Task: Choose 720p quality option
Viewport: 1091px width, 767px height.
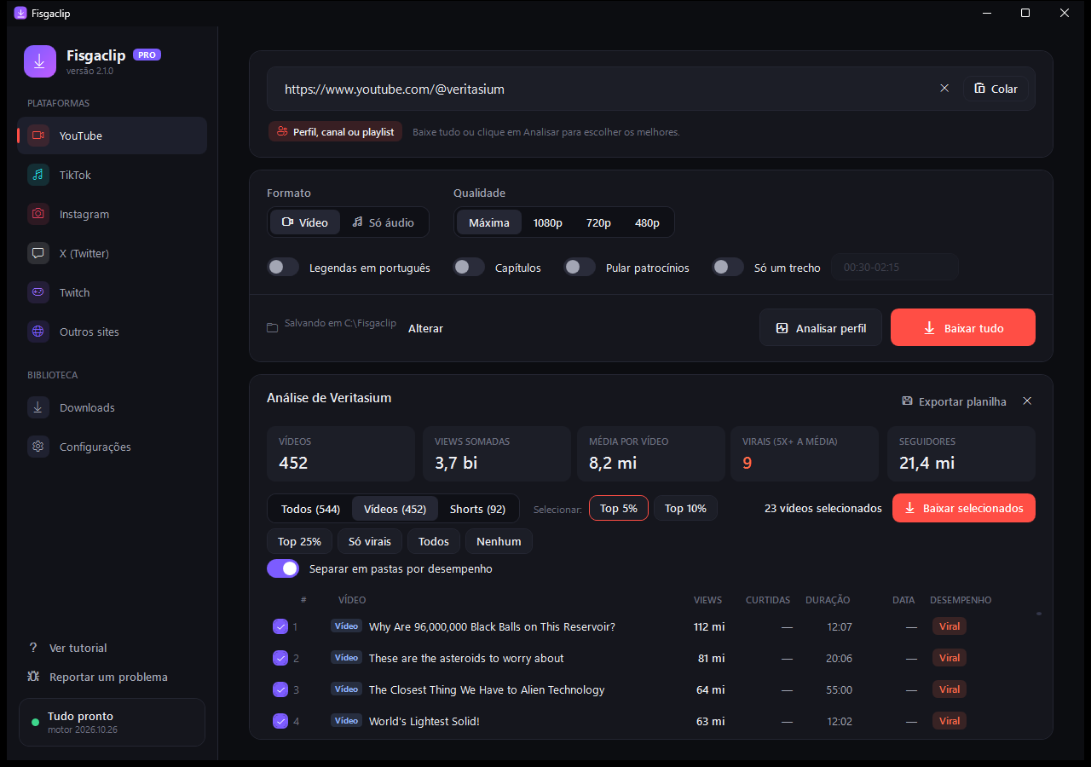Action: pyautogui.click(x=598, y=222)
